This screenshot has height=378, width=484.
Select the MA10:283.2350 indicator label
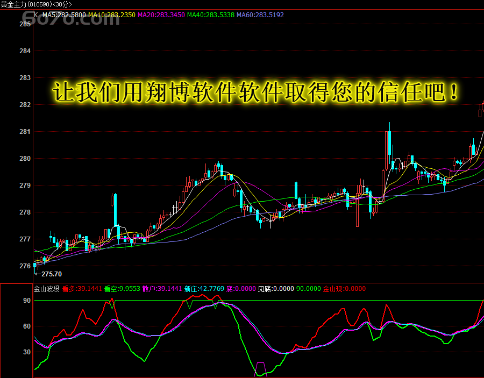(x=112, y=15)
